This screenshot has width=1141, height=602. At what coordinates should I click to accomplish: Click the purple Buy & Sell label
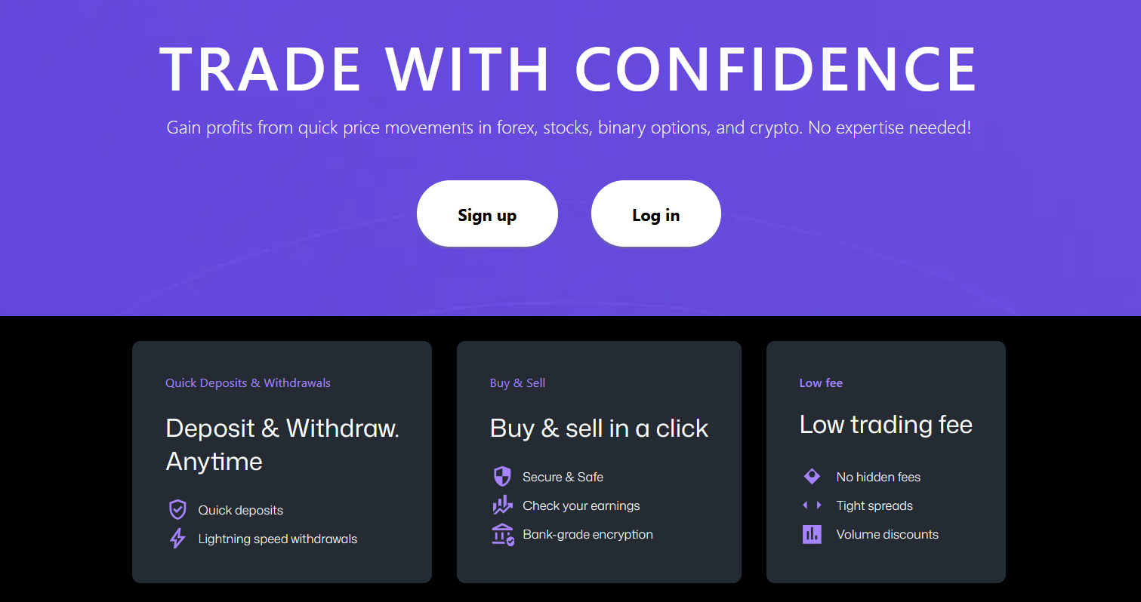click(x=517, y=383)
